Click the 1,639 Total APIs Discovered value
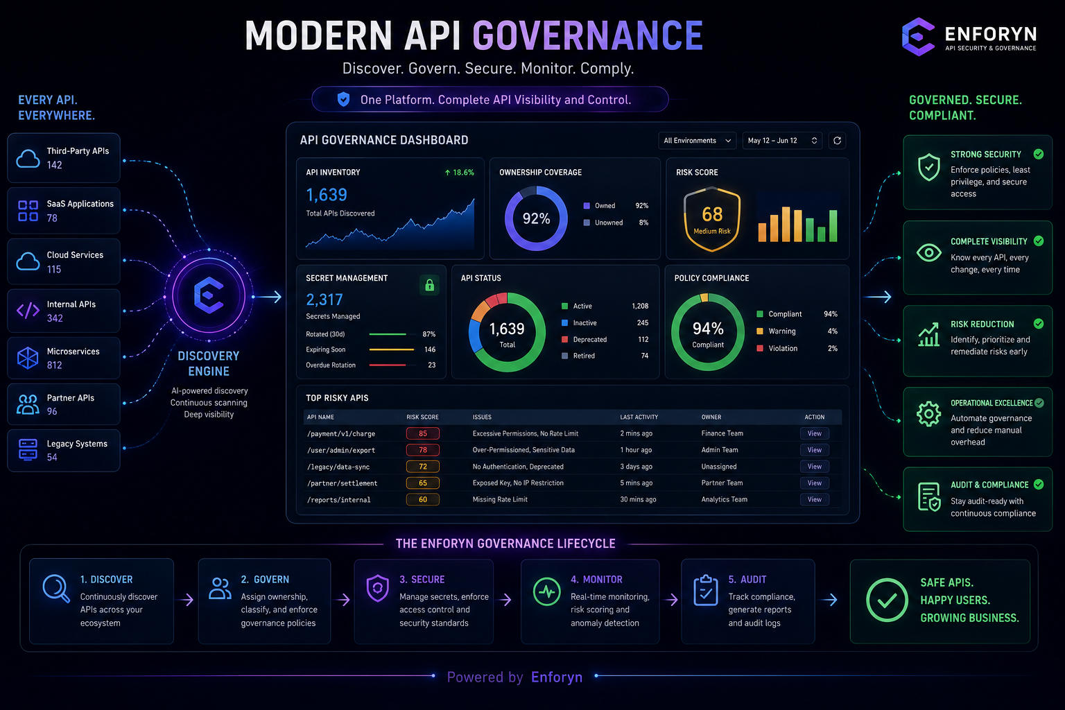This screenshot has height=710, width=1065. 327,195
